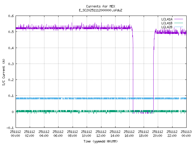Screen dimensions: 192x144
Task: Click the 0.6 y-axis tick label
Action: coord(10,16)
